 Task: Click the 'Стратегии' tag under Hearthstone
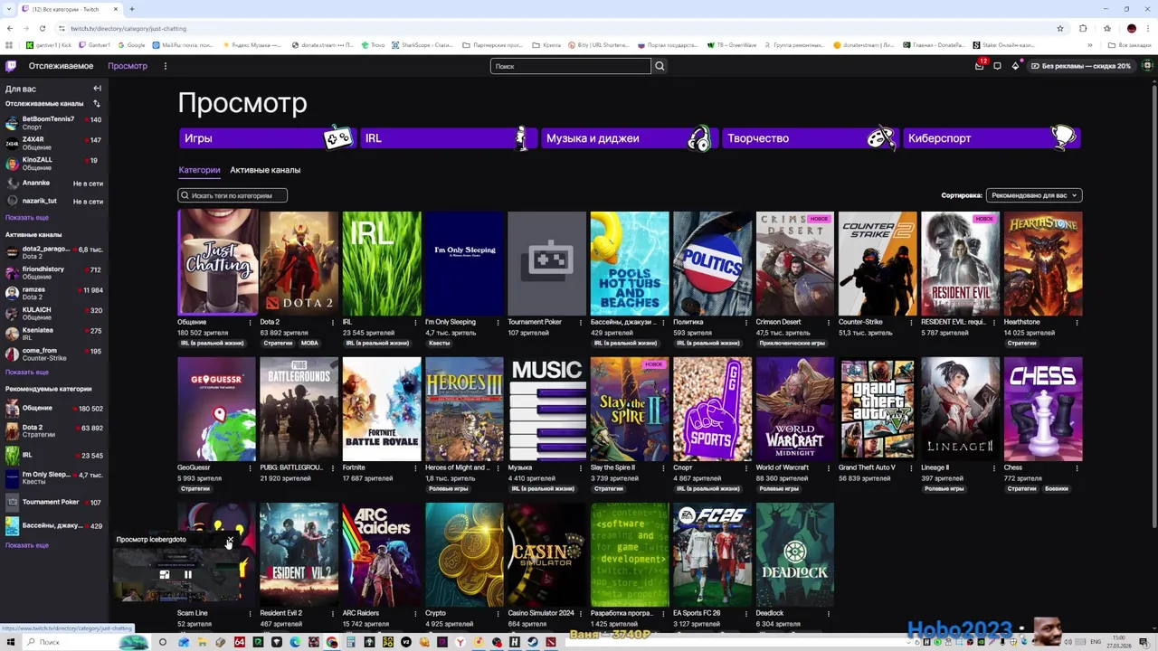tap(1022, 344)
